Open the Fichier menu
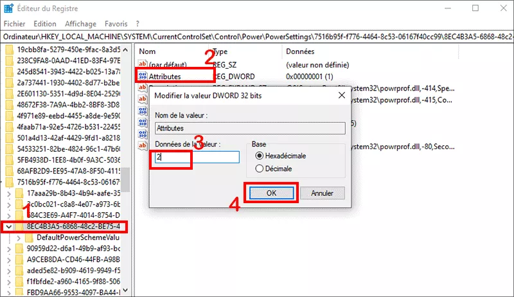This screenshot has height=297, width=514. tap(14, 23)
